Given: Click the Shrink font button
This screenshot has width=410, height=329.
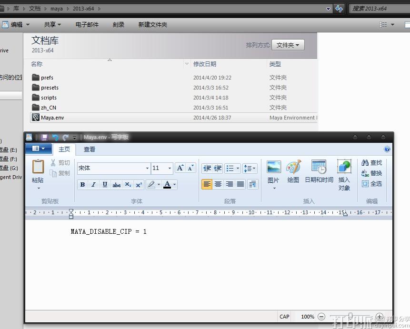Looking at the screenshot, I should [x=190, y=168].
